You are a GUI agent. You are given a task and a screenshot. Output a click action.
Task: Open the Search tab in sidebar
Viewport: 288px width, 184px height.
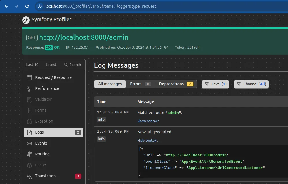coord(73,65)
